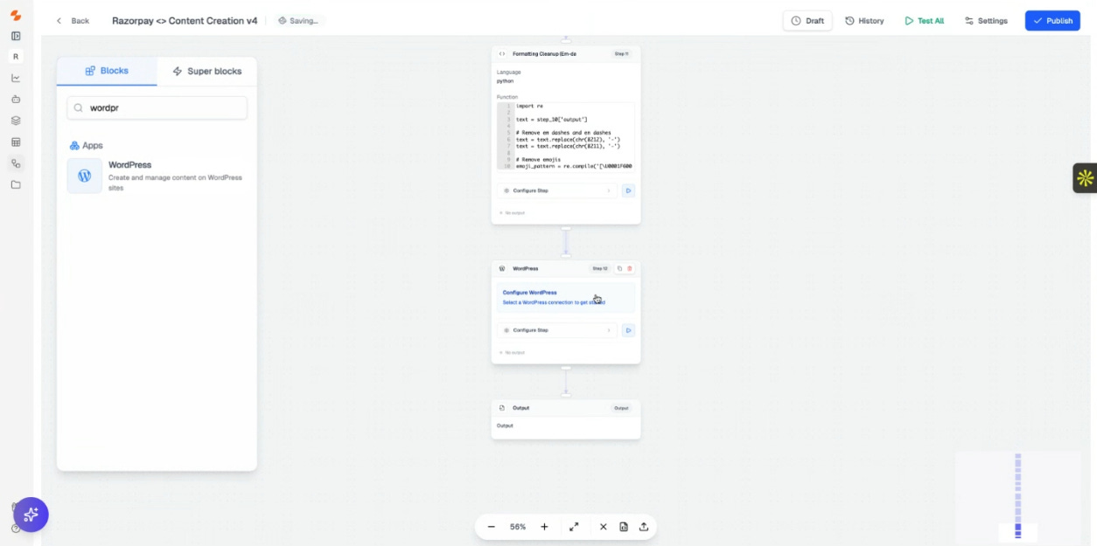The width and height of the screenshot is (1097, 546).
Task: Run the WordPress step play button
Action: (628, 330)
